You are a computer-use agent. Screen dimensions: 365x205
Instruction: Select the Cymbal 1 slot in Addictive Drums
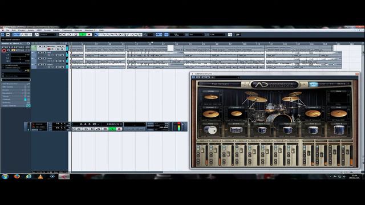click(210, 113)
